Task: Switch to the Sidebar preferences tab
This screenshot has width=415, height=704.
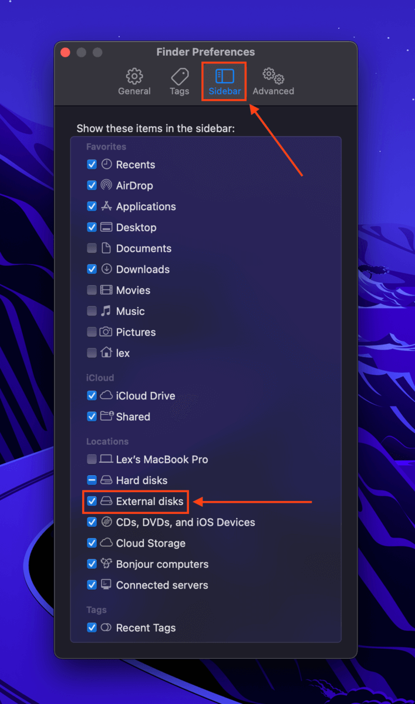Action: pyautogui.click(x=224, y=82)
